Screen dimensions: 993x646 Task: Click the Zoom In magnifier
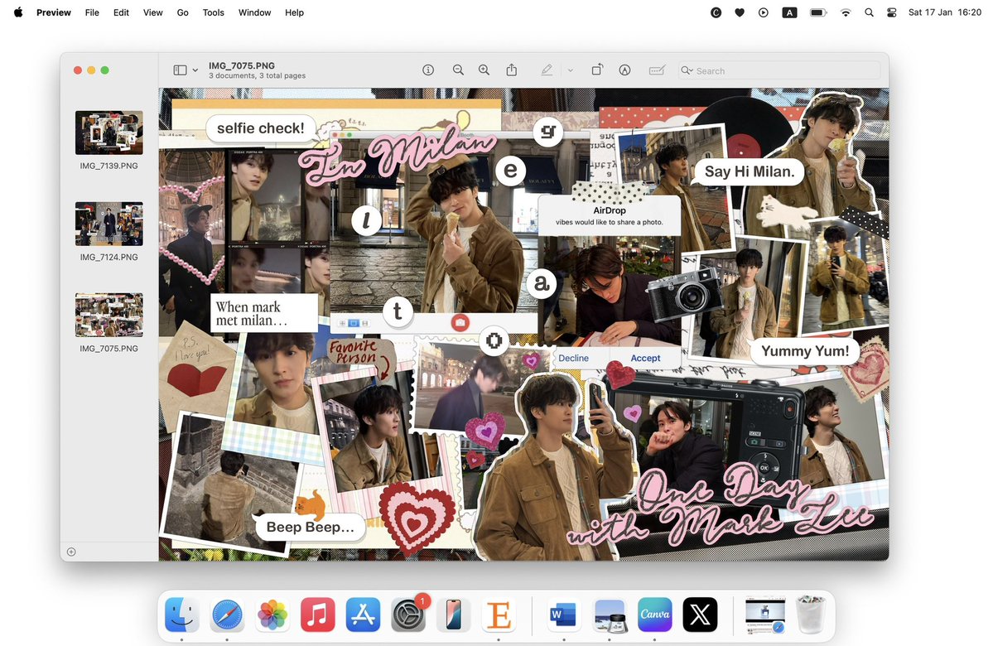coord(484,70)
